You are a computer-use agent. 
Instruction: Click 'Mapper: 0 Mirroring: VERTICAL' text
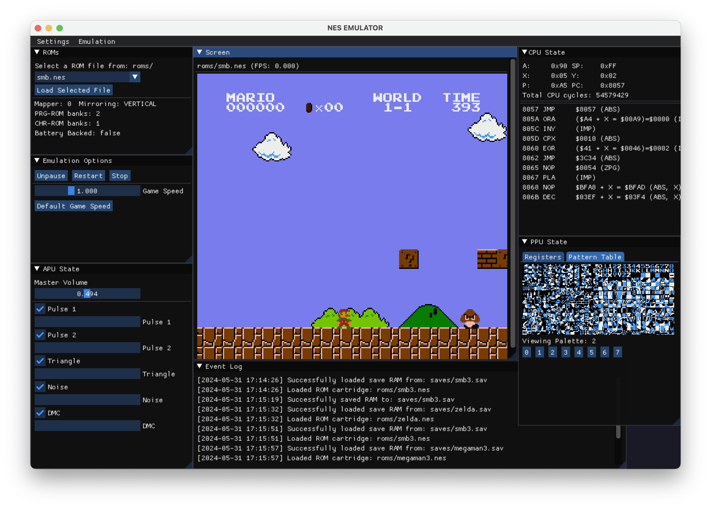click(95, 104)
